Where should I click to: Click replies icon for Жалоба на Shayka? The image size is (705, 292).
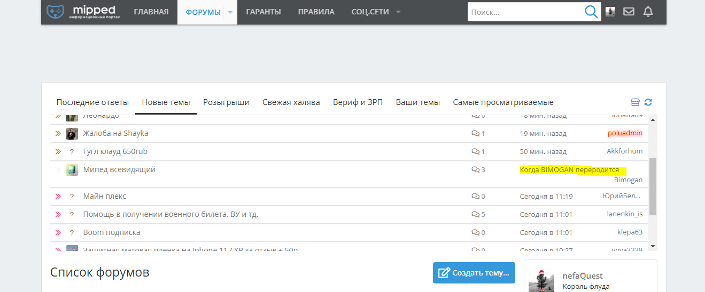476,133
